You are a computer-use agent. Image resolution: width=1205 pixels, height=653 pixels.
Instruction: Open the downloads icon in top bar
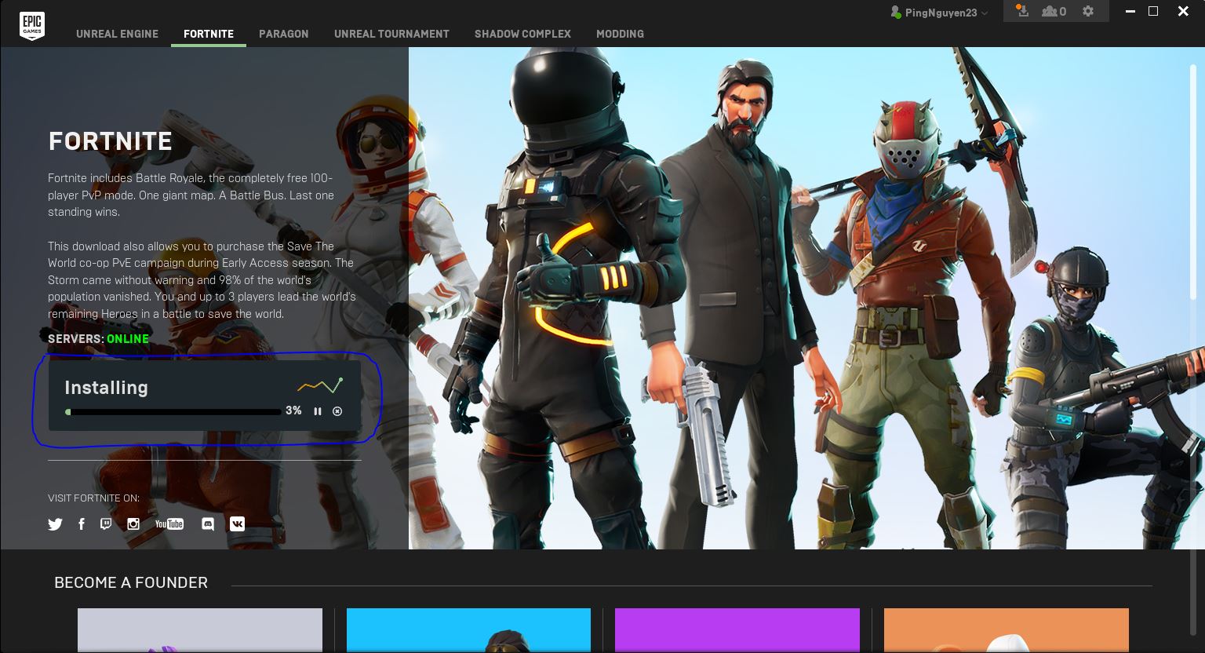point(1021,11)
